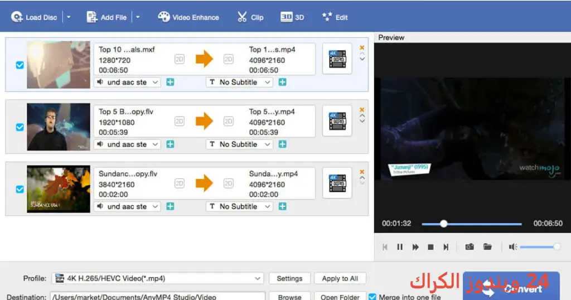Click the Add File toolbar button
The image size is (571, 300).
coord(107,17)
